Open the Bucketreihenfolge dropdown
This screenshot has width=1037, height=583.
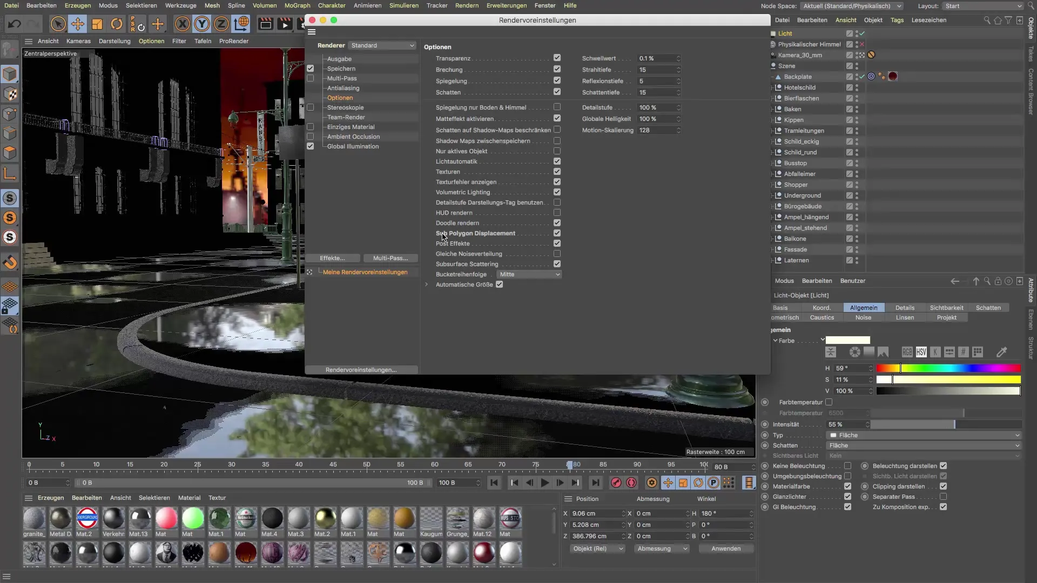click(x=529, y=274)
